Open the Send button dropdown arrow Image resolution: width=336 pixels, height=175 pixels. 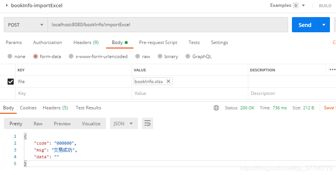point(324,25)
